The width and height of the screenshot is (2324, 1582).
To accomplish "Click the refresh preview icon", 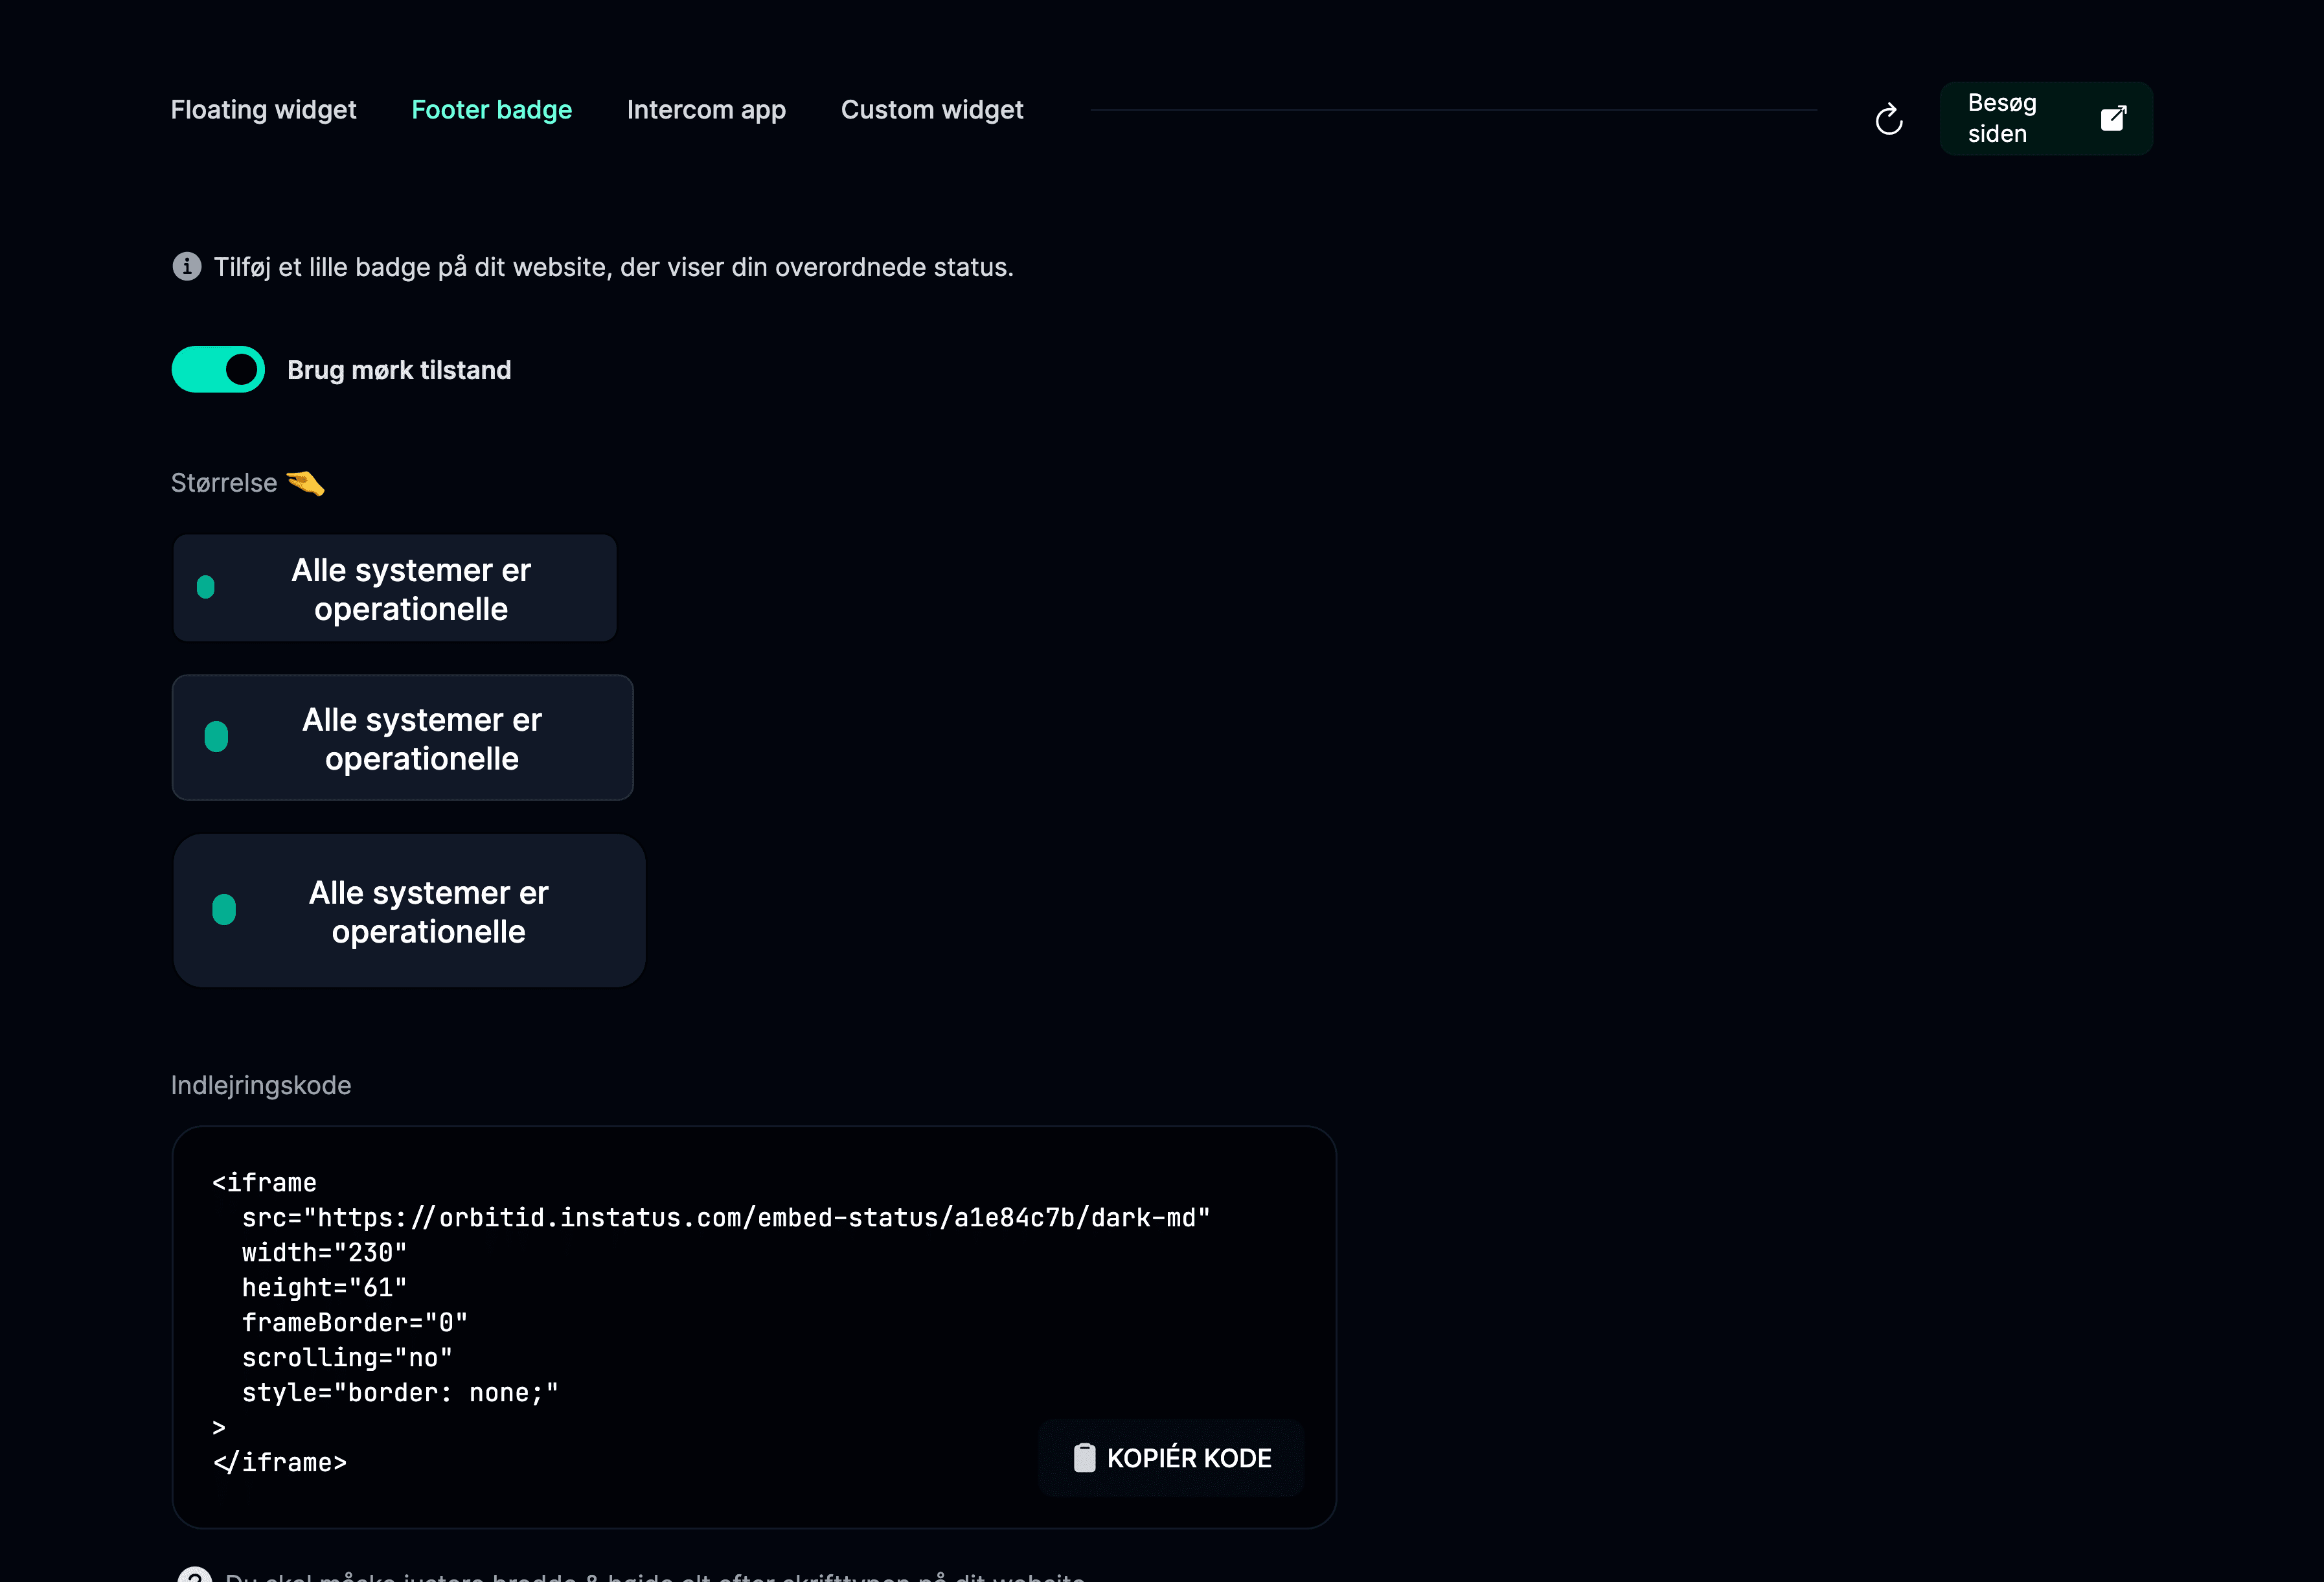I will point(1888,119).
